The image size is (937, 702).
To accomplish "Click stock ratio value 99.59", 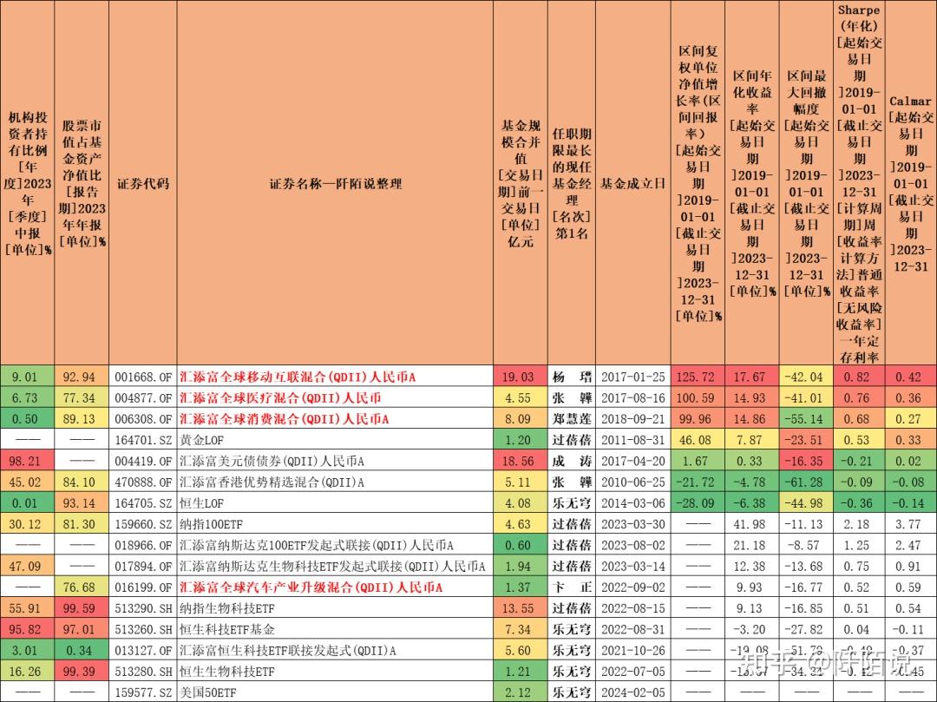I will pyautogui.click(x=81, y=608).
